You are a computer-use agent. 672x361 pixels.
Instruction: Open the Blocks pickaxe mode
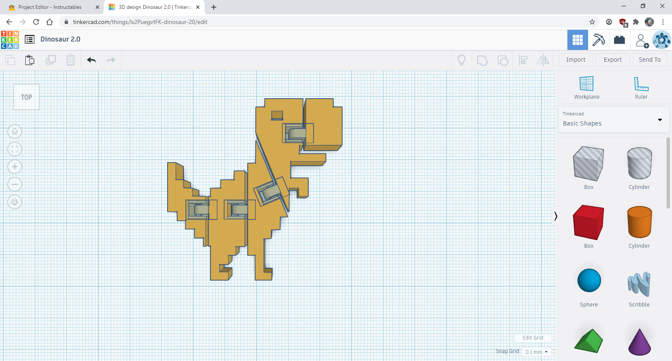[598, 40]
